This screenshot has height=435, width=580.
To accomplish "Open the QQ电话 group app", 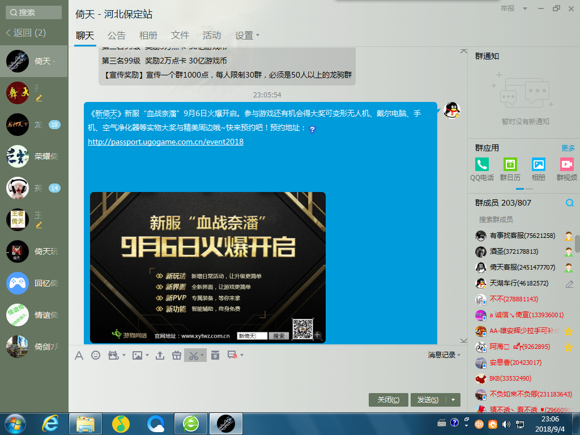I will [482, 165].
